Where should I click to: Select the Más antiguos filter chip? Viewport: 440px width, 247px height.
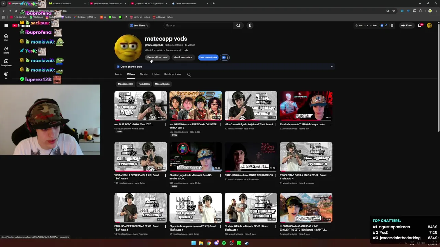point(162,84)
